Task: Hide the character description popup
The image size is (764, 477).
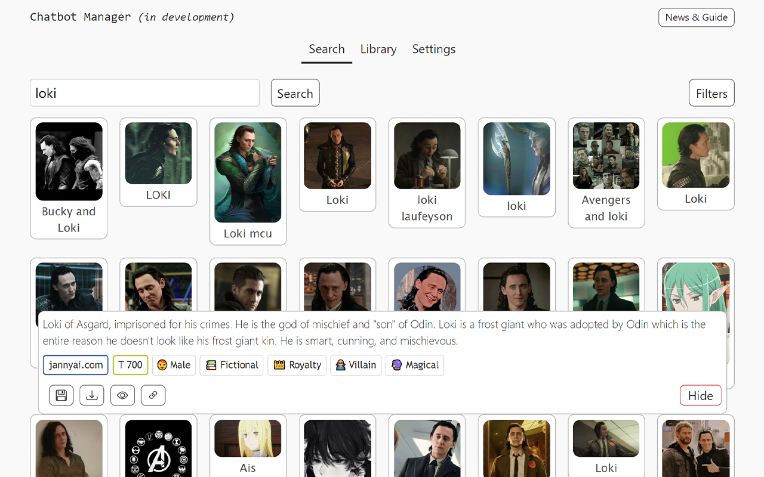Action: [700, 395]
